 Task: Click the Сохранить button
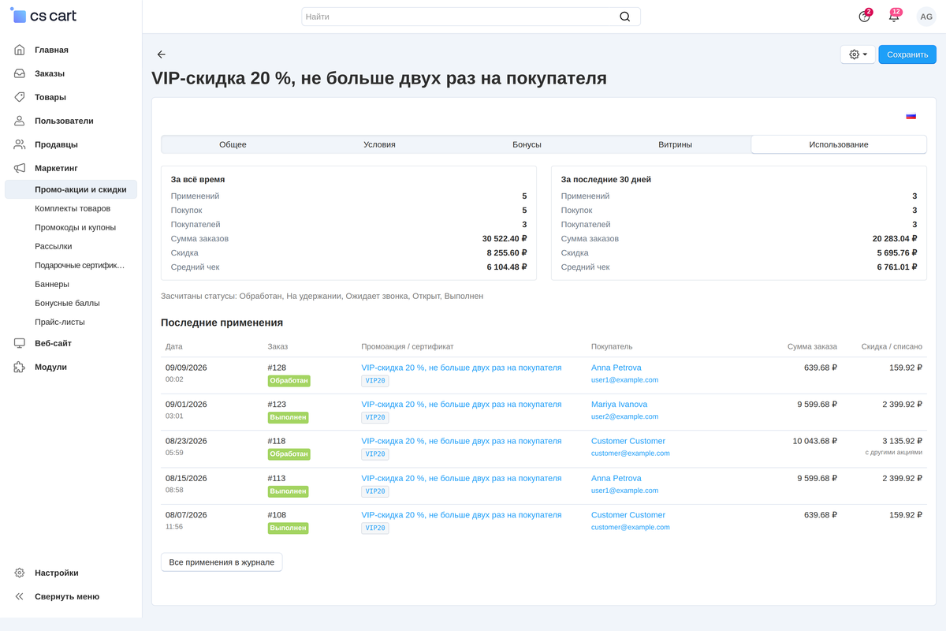pos(907,54)
